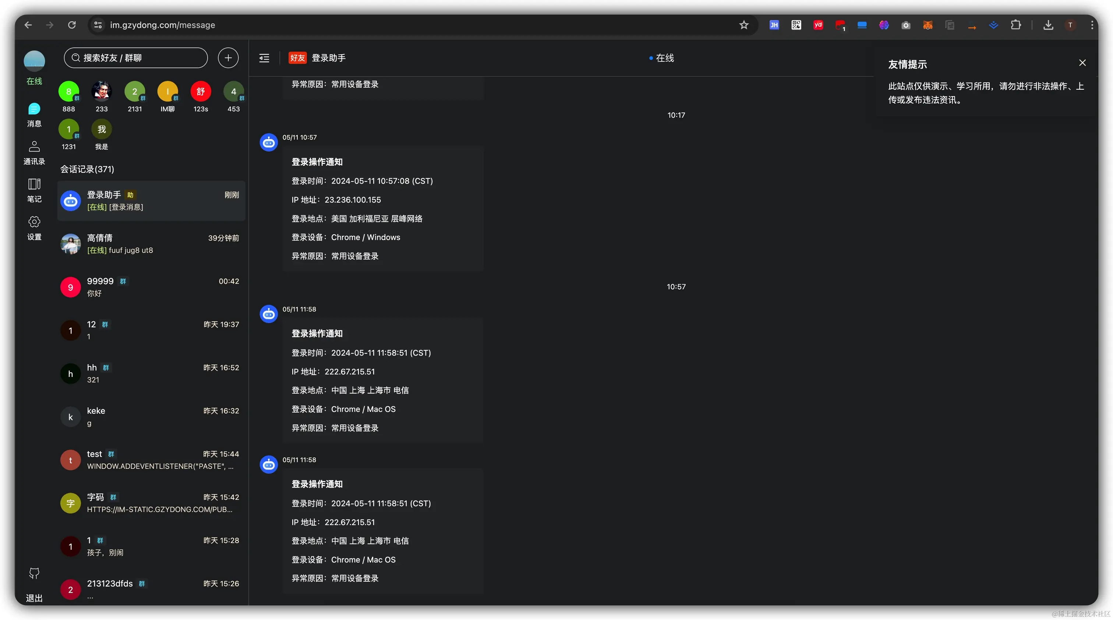Click the user profile avatar above 在线
Viewport: 1113px width, 620px height.
tap(34, 61)
